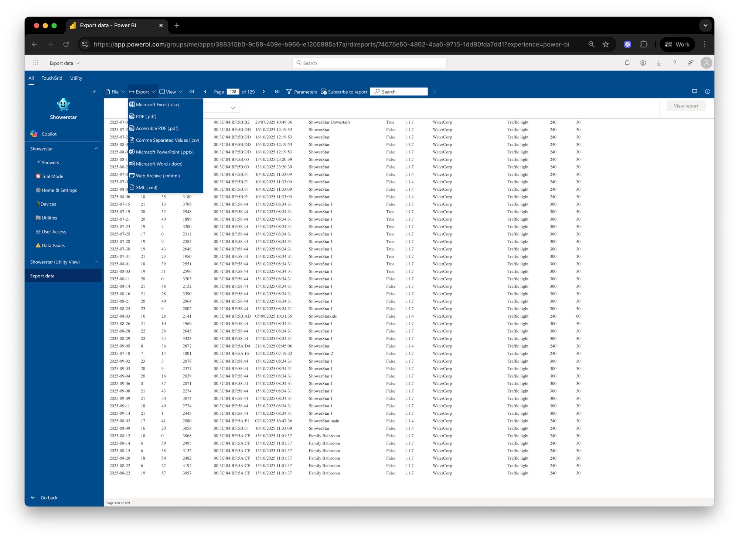Open the app launcher waffle icon
The image size is (739, 539).
pos(36,63)
